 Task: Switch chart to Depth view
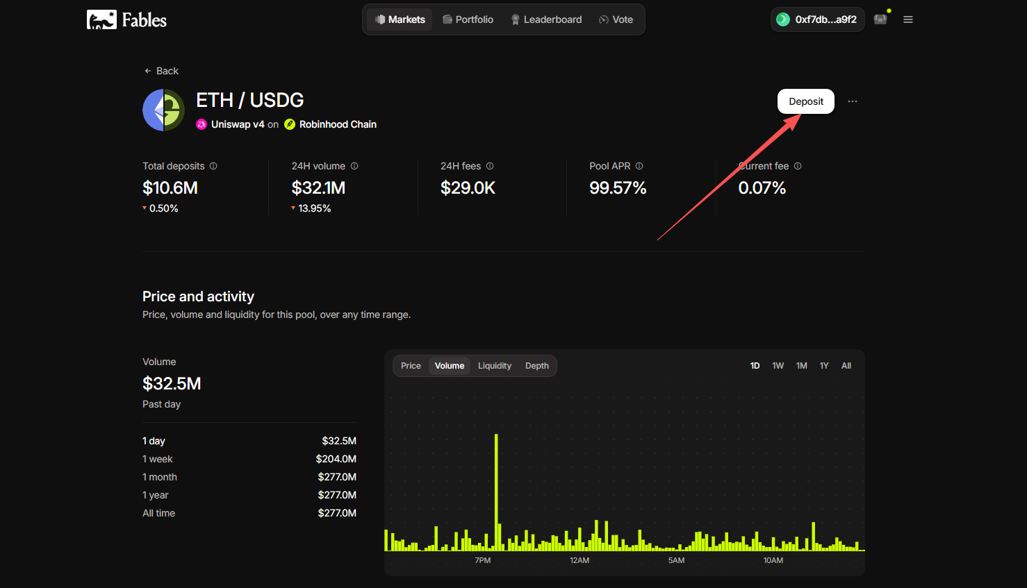click(x=537, y=366)
